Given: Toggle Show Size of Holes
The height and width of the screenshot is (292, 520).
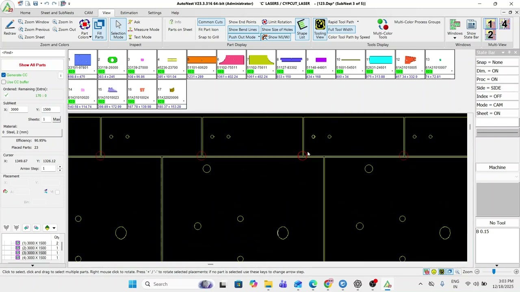Looking at the screenshot, I should pyautogui.click(x=277, y=29).
